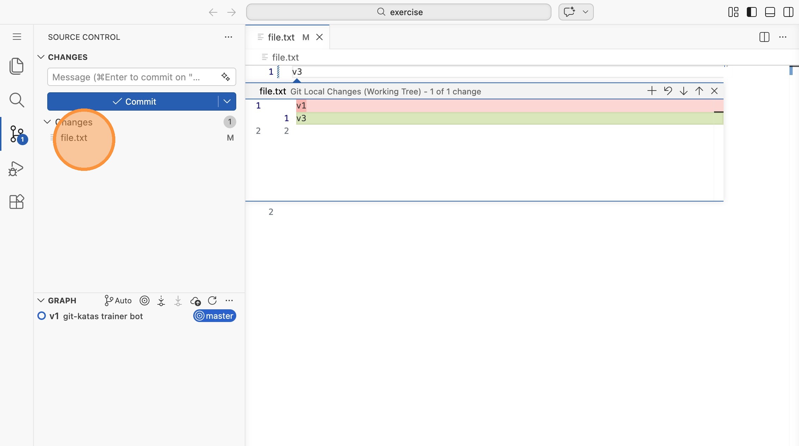Select the file.txt editor tab

tap(281, 37)
